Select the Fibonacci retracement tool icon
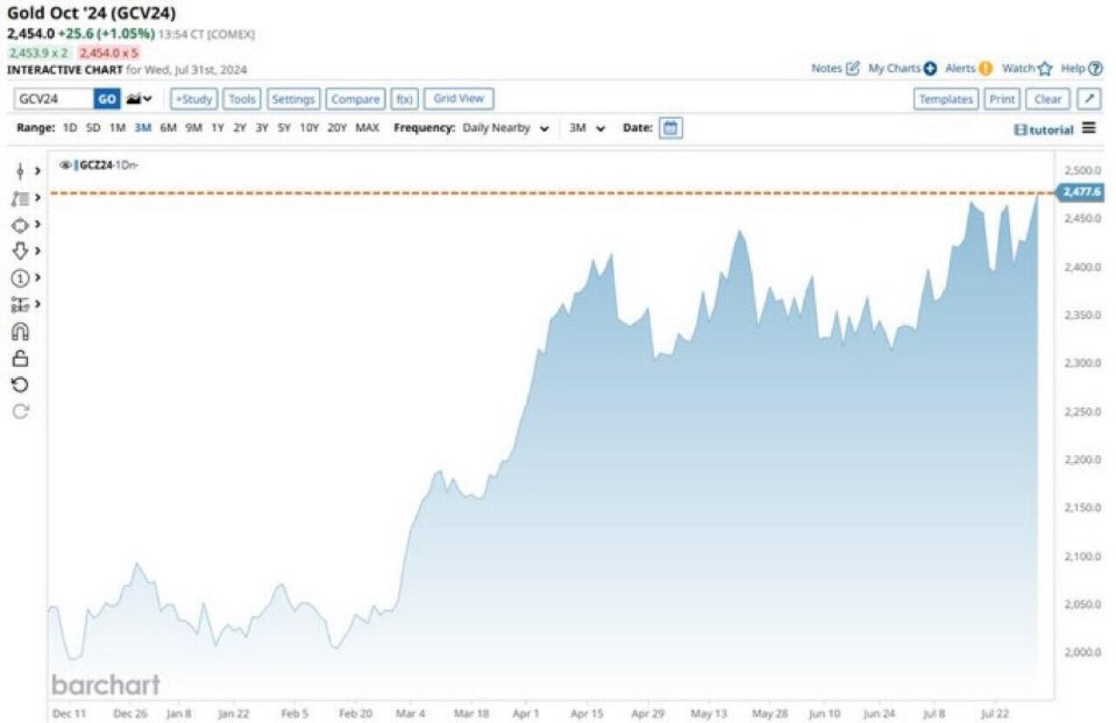The image size is (1116, 723). pyautogui.click(x=20, y=198)
